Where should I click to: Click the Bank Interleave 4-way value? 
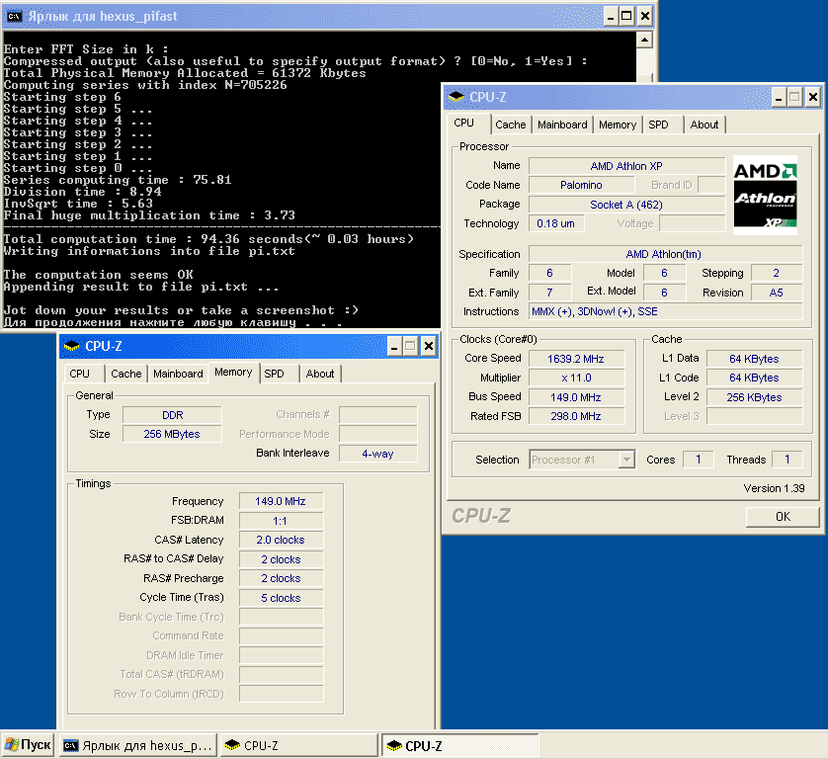tap(378, 454)
